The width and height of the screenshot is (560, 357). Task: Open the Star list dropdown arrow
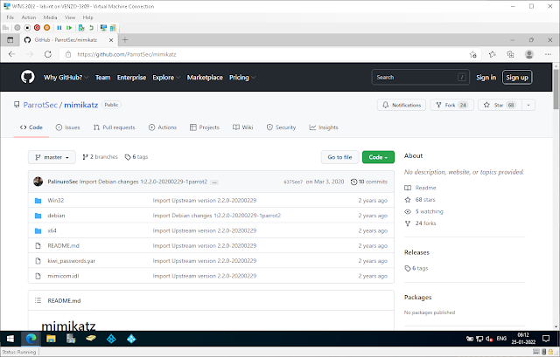pyautogui.click(x=528, y=105)
